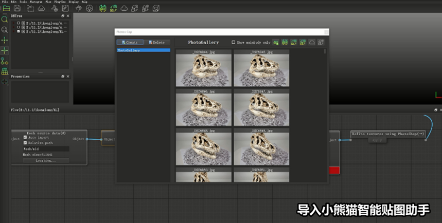Screen dimensions: 442x223
Task: Select the _DSC6845.jpg thumbnail
Action: click(261, 68)
